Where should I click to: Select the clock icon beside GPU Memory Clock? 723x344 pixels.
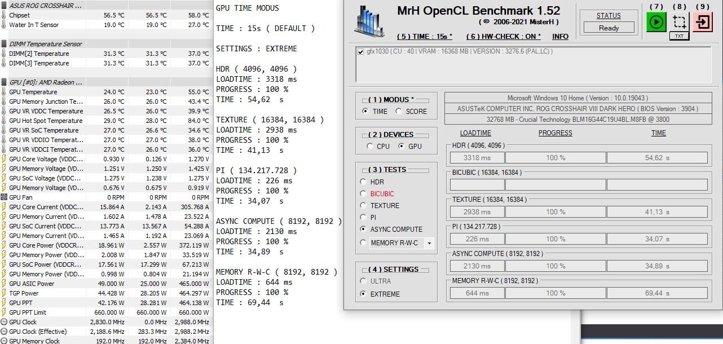(4, 341)
